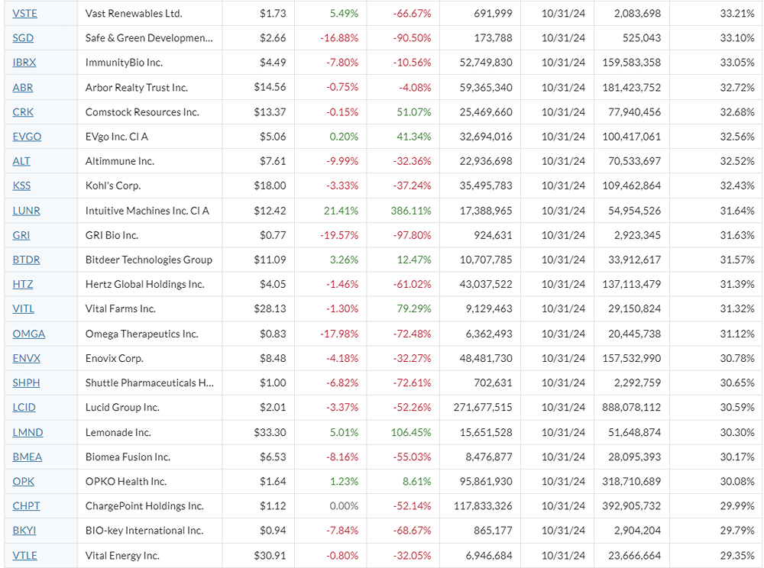764x568 pixels.
Task: Open the VITL ticker link
Action: (x=23, y=308)
